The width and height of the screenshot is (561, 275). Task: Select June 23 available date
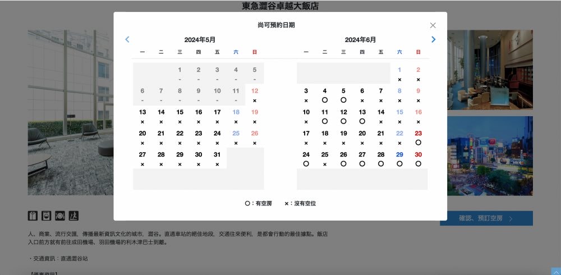pyautogui.click(x=419, y=137)
